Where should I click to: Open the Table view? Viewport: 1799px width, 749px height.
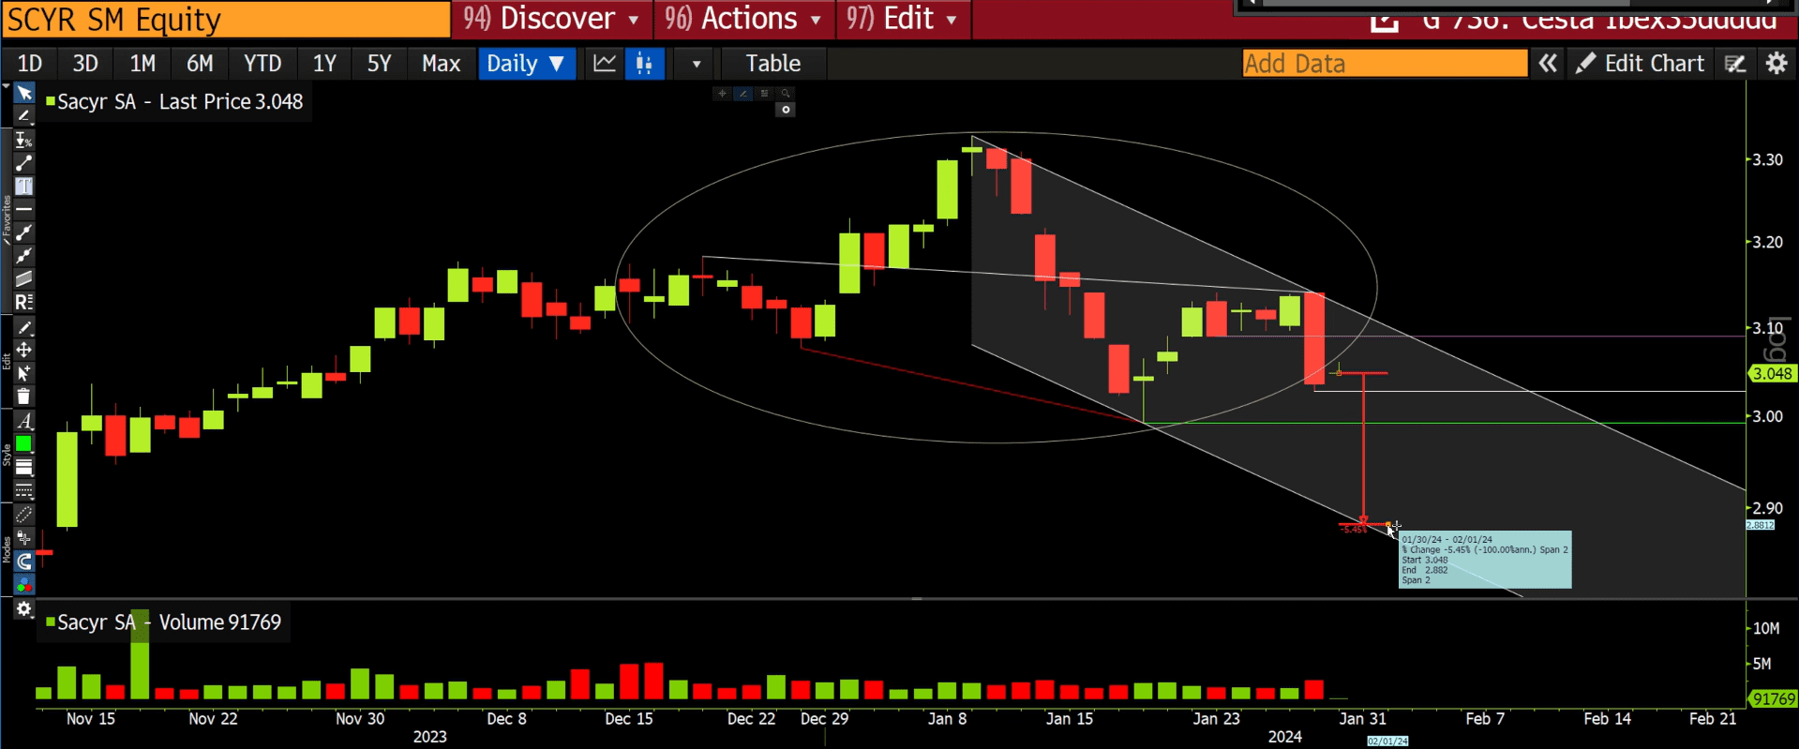pos(772,63)
